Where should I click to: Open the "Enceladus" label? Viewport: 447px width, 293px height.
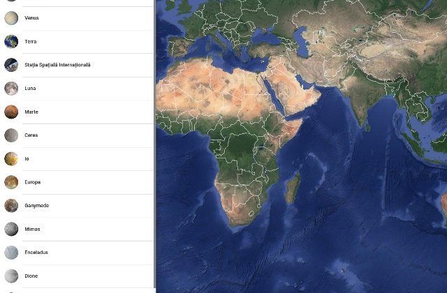pyautogui.click(x=36, y=253)
